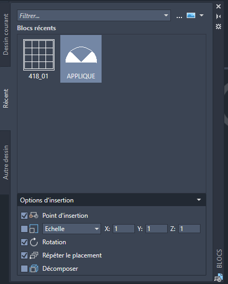Viewport: 228px width, 284px height.
Task: Open the Echelle scale type dropdown
Action: (x=71, y=229)
